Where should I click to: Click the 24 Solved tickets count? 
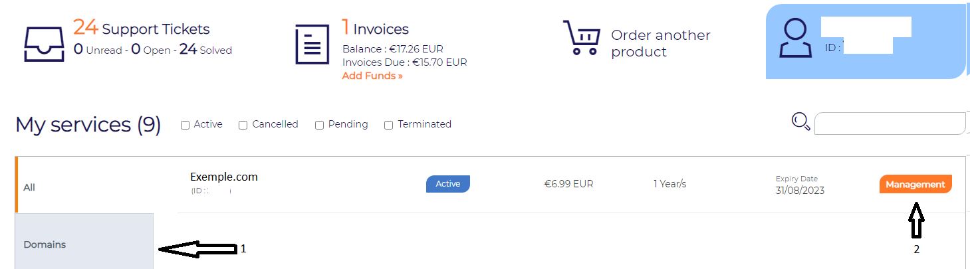click(205, 50)
